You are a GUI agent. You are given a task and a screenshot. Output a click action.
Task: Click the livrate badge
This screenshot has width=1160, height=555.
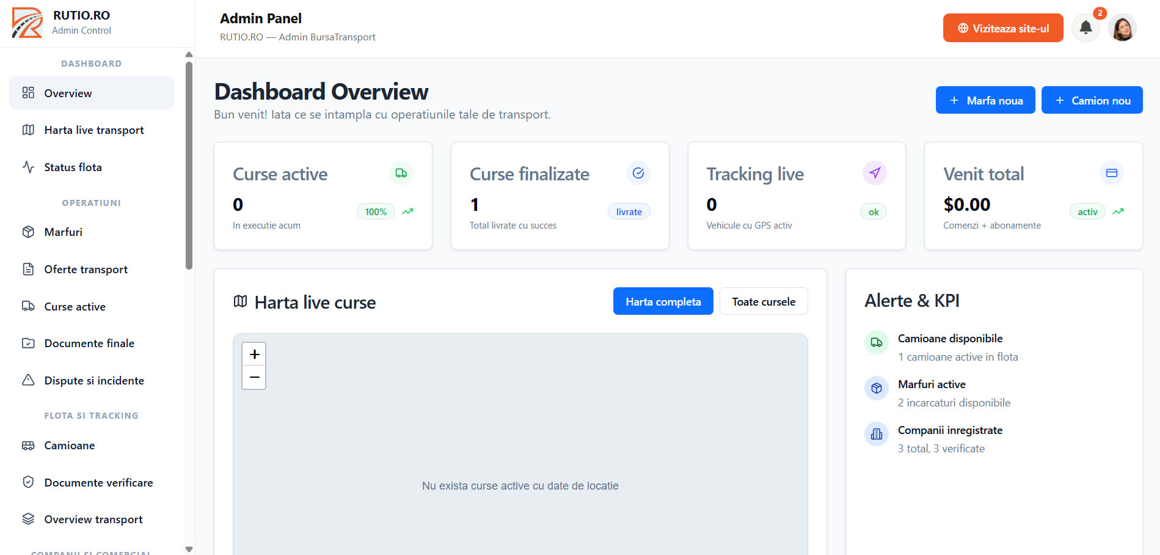click(629, 211)
